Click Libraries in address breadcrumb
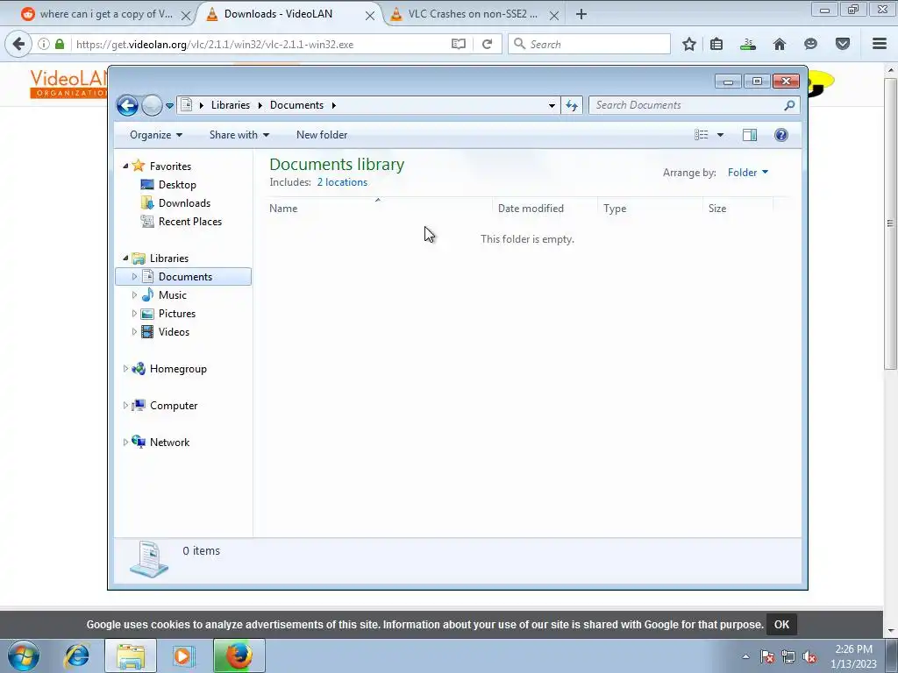Viewport: 898px width, 673px height. pos(231,105)
